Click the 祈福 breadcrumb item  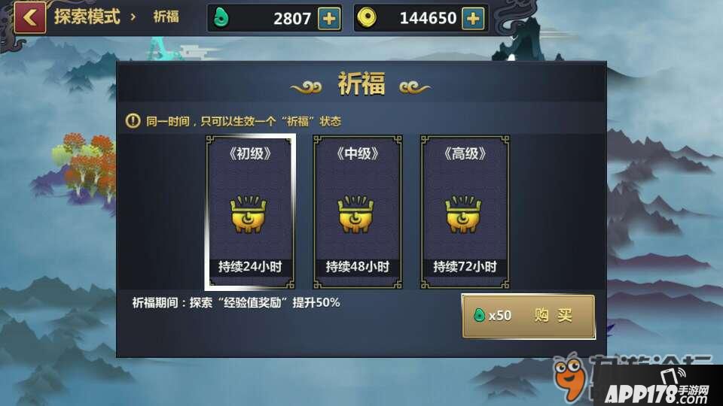tap(166, 17)
